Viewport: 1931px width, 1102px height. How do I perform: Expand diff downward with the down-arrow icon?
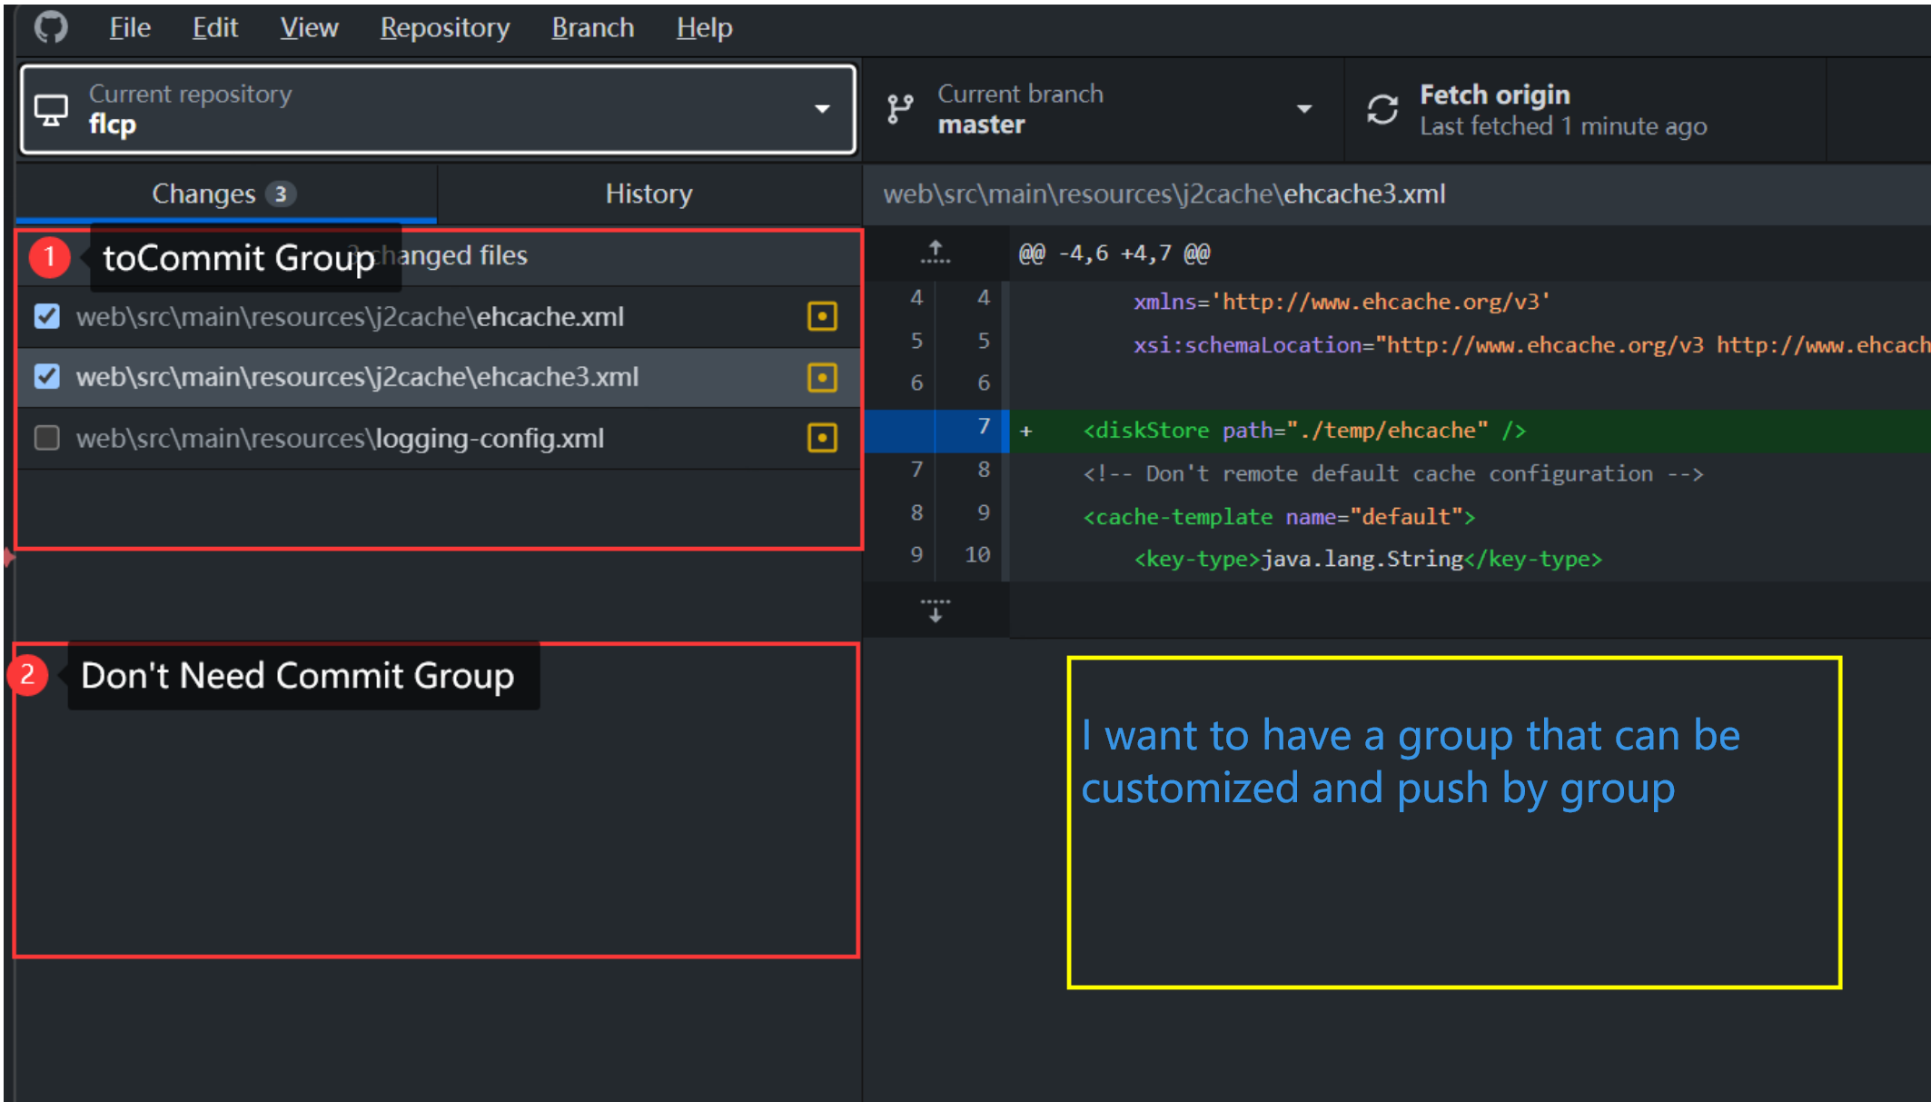click(x=936, y=610)
